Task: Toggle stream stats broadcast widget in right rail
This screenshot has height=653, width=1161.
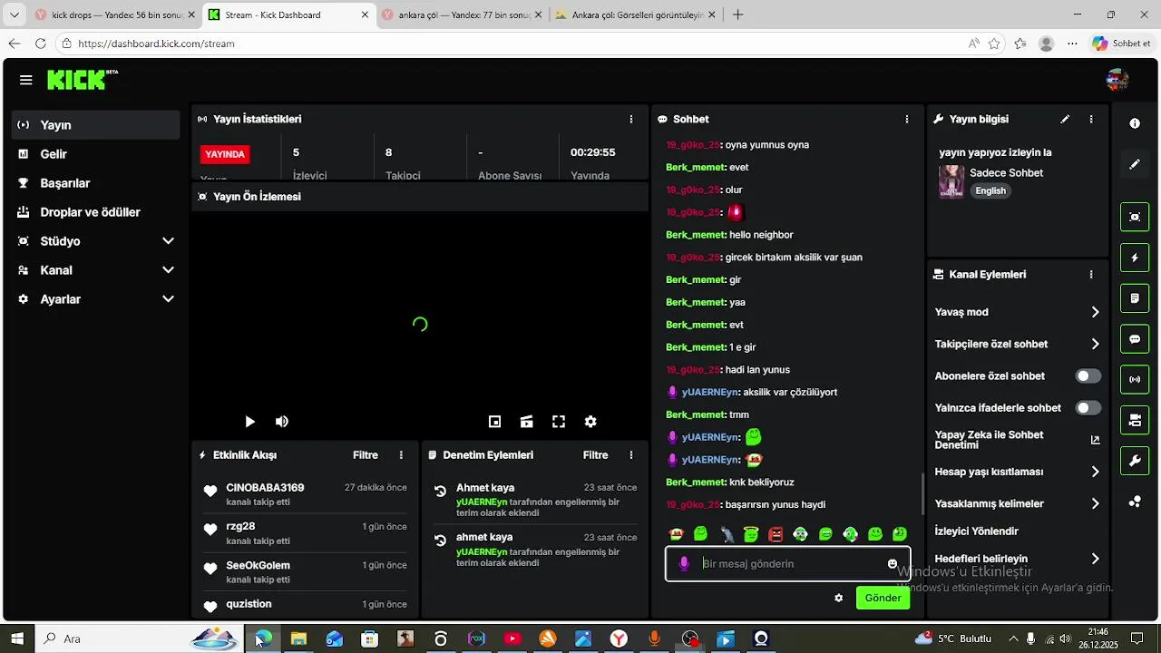Action: point(1135,379)
